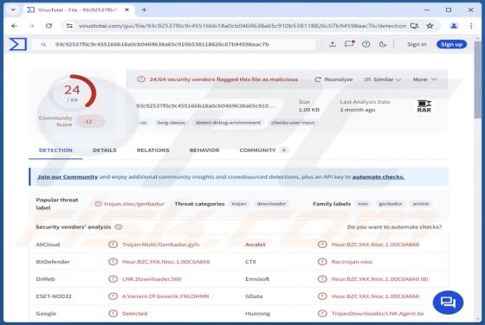The width and height of the screenshot is (485, 325).
Task: Close the VirusTotal tab
Action: pos(126,10)
